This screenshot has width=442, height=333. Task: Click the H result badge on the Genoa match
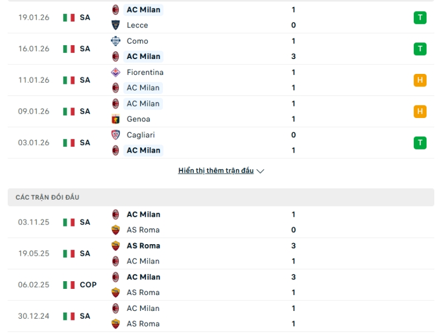click(420, 111)
